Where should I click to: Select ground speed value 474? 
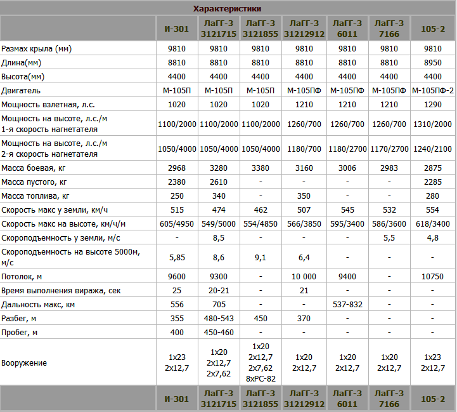coord(219,210)
